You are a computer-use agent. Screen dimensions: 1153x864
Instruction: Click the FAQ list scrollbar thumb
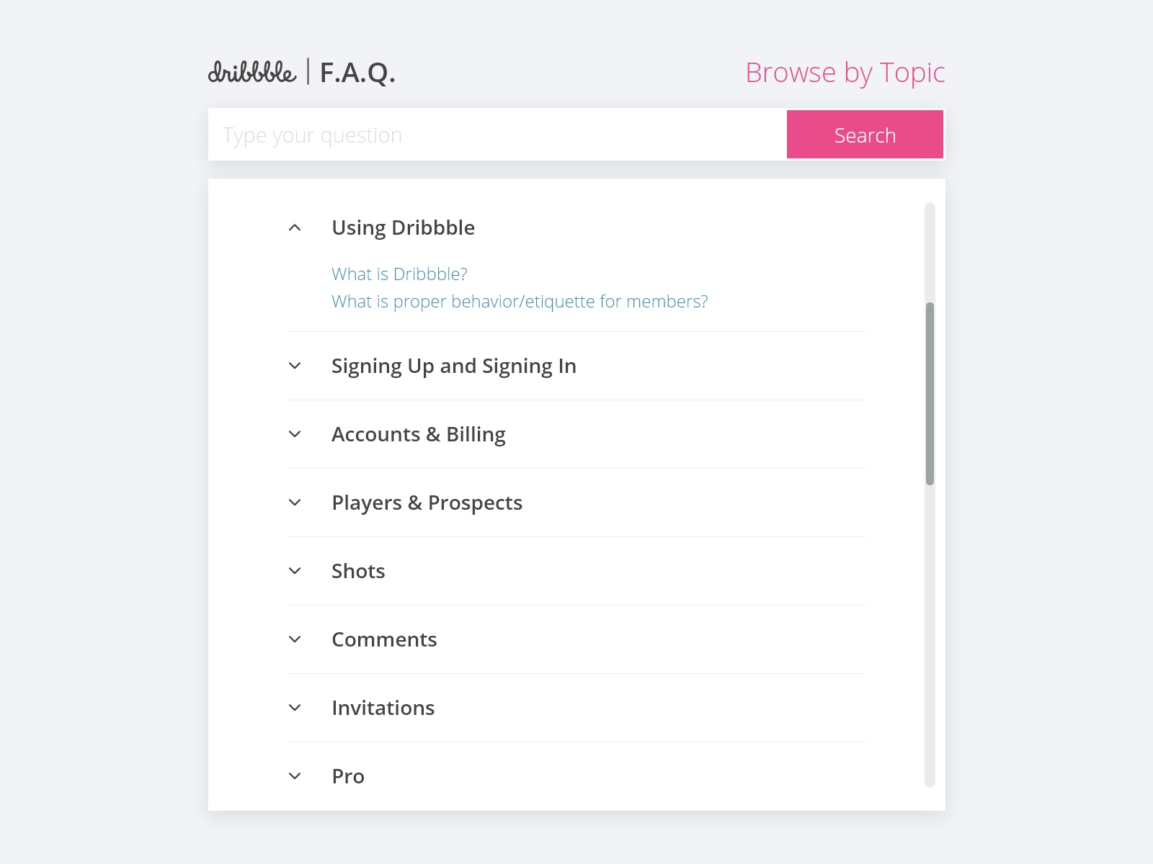(x=930, y=393)
